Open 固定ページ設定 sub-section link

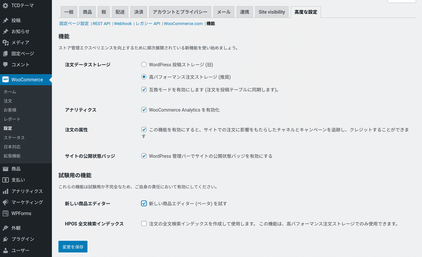(74, 23)
